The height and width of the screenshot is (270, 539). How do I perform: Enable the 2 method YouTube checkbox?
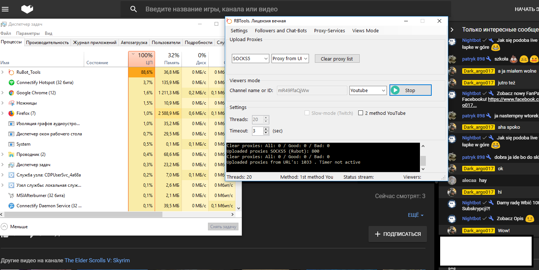coord(360,113)
